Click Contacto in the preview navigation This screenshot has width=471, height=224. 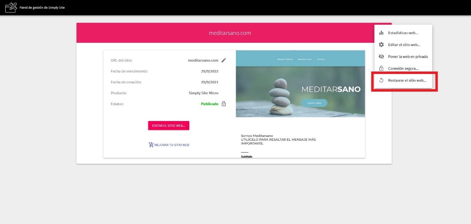(321, 59)
